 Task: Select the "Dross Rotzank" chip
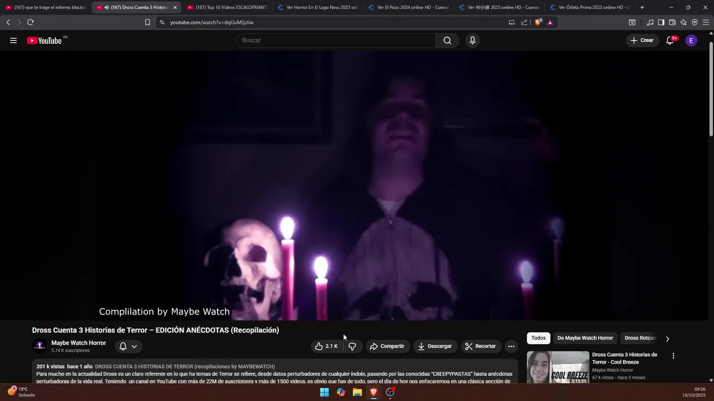(640, 338)
